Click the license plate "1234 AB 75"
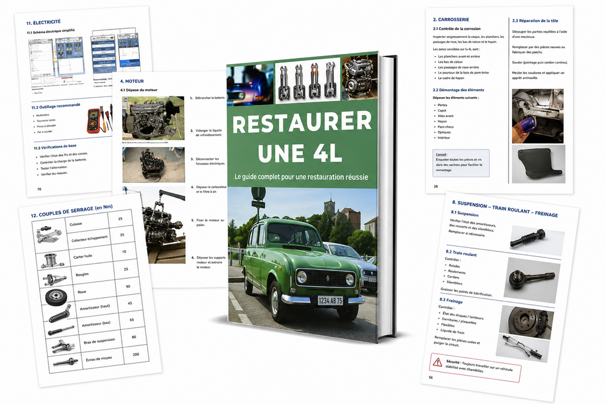The height and width of the screenshot is (404, 606). [330, 300]
